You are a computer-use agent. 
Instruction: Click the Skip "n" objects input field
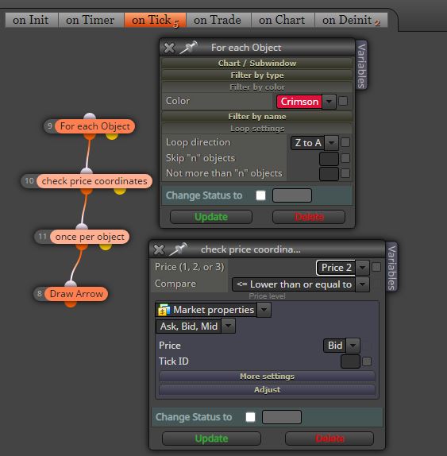click(329, 159)
